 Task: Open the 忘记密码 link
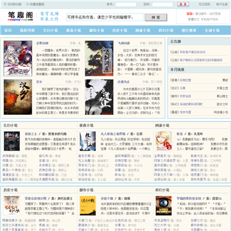pyautogui.click(x=204, y=4)
